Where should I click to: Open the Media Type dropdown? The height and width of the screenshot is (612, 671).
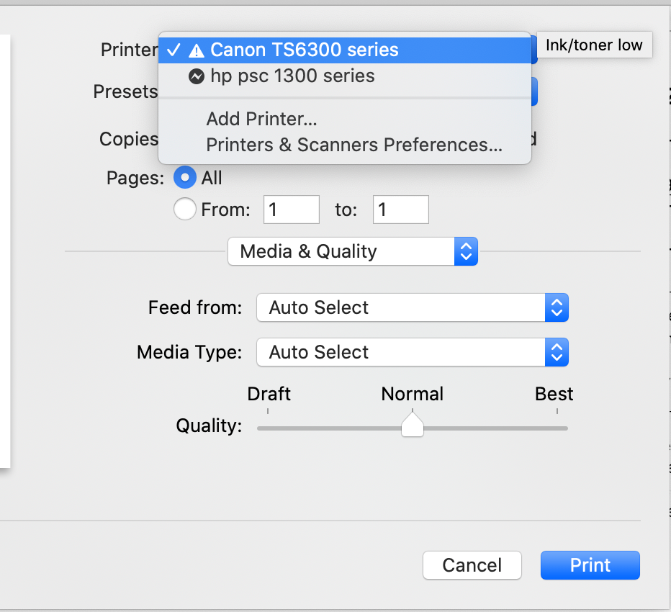[x=413, y=352]
